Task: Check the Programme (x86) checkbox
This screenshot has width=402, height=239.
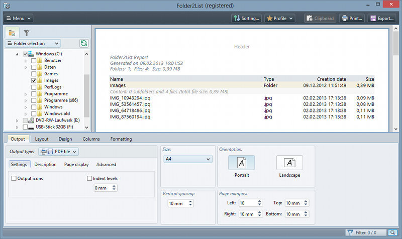Action: pyautogui.click(x=34, y=100)
